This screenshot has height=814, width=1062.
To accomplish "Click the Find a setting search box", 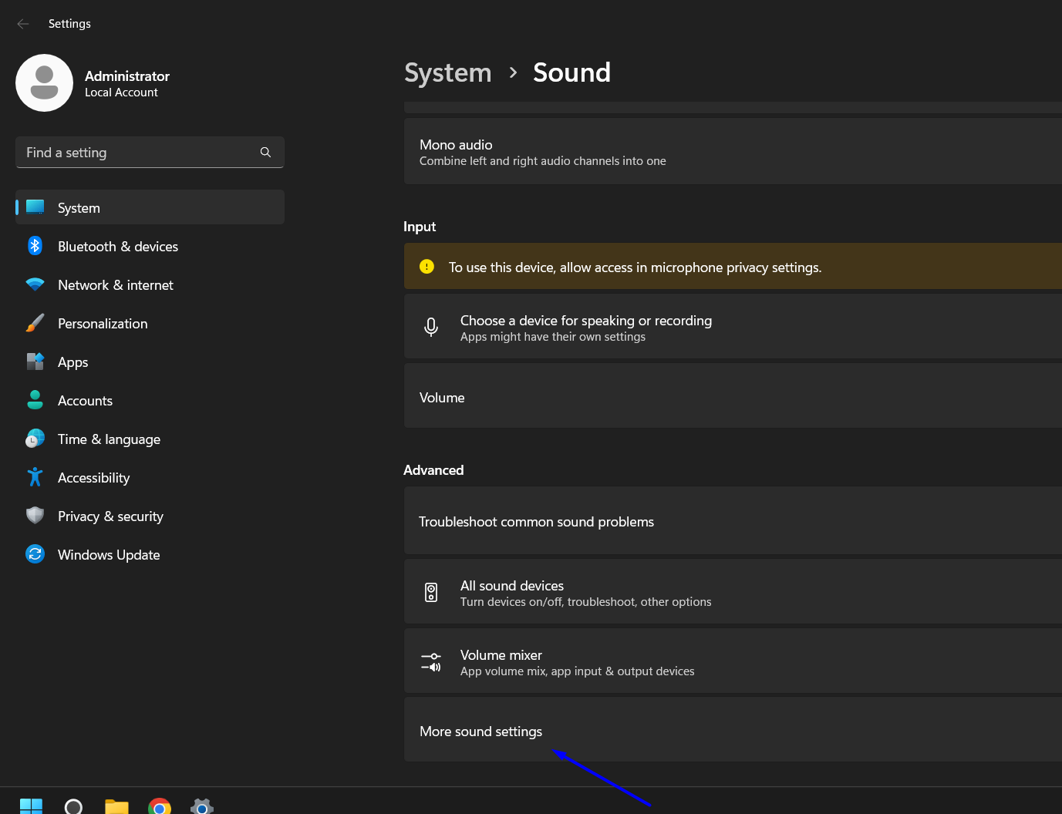I will [139, 153].
